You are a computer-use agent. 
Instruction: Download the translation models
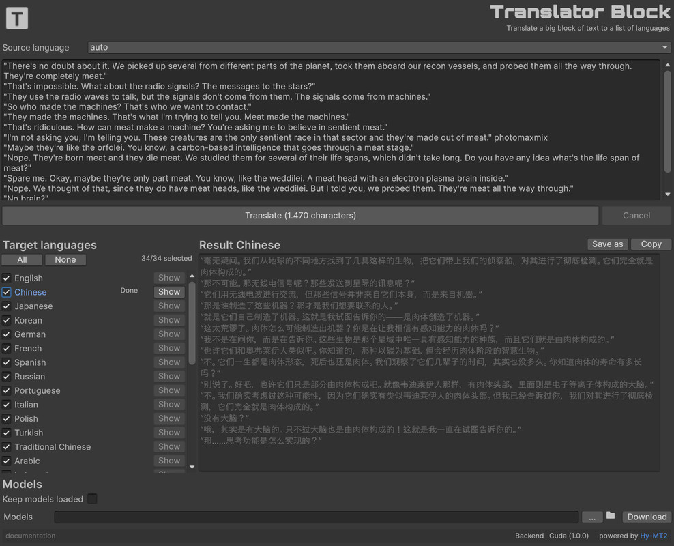coord(647,517)
